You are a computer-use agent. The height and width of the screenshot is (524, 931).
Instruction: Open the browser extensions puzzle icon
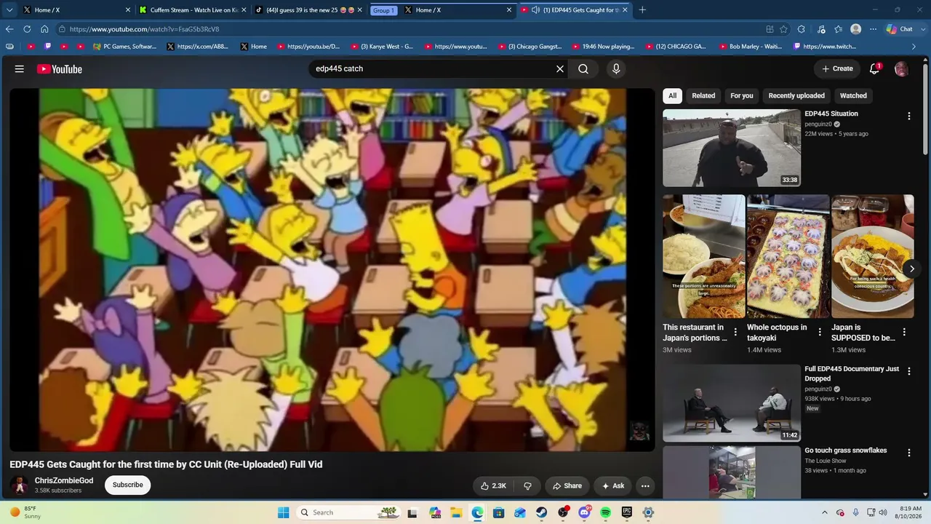pos(801,29)
